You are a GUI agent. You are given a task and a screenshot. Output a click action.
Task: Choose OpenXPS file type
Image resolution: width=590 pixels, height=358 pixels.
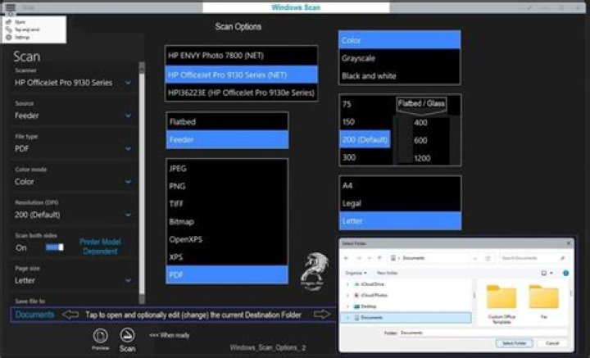click(x=227, y=239)
